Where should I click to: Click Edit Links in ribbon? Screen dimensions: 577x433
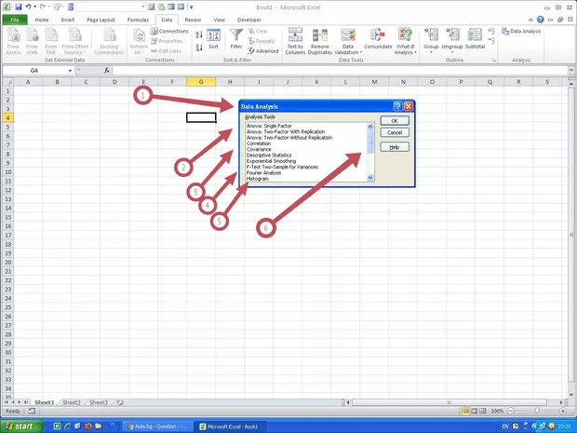[166, 51]
